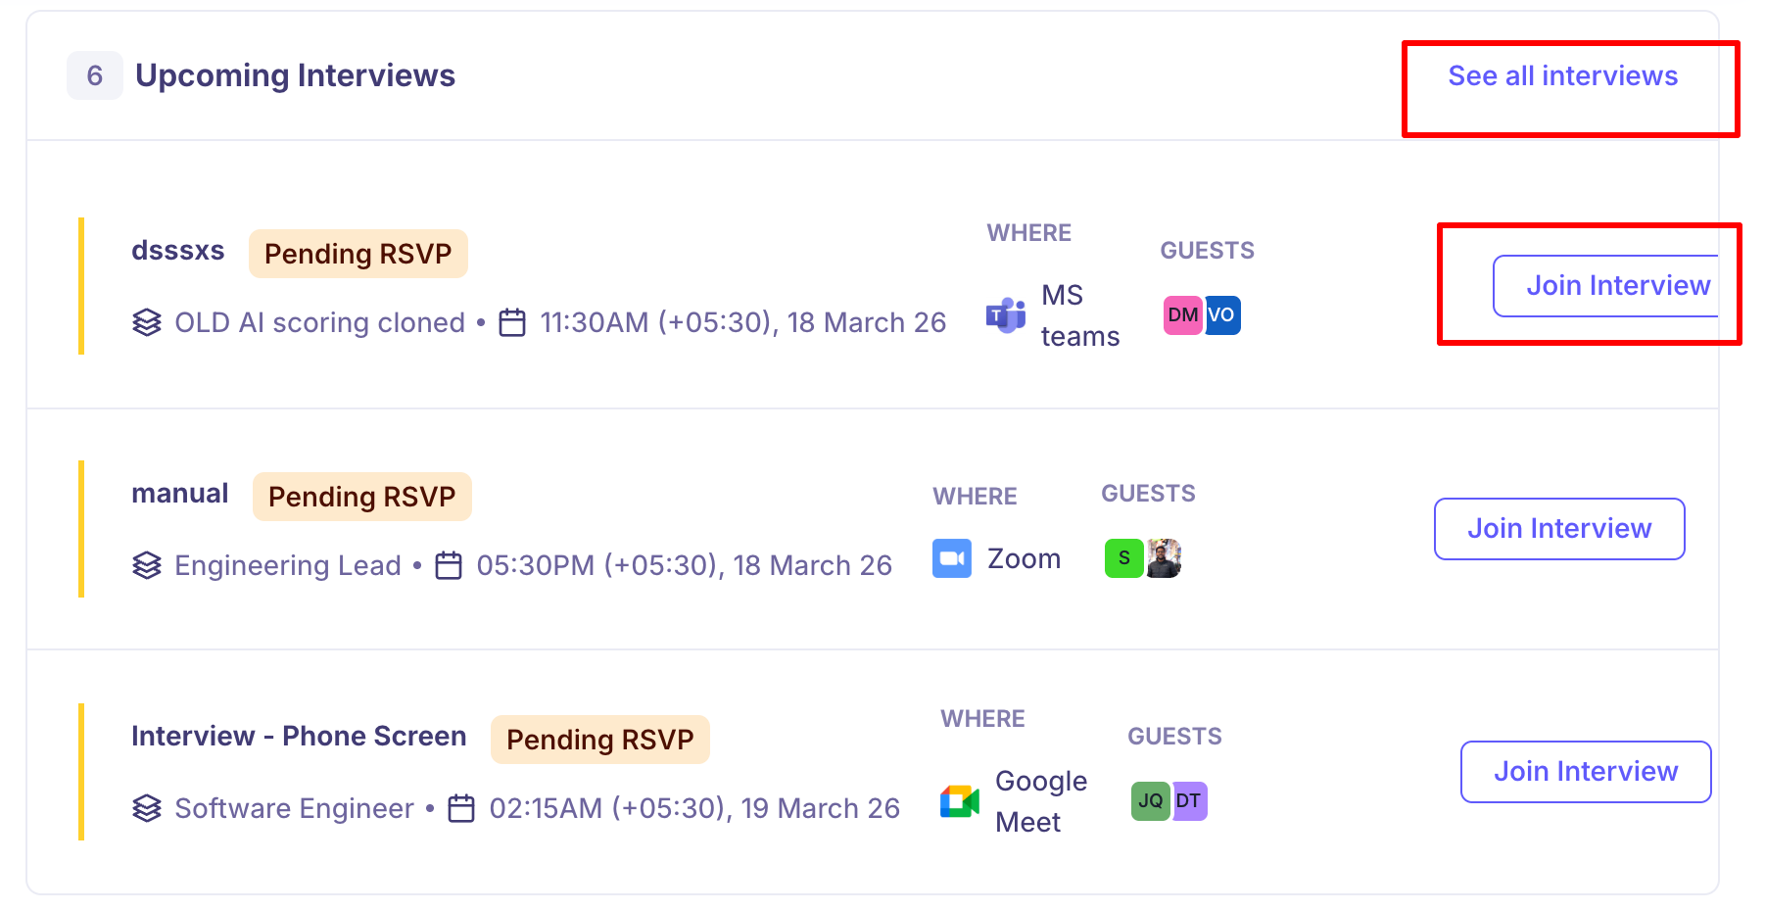The image size is (1765, 911).
Task: Click the MS Teams icon
Action: coord(1005,315)
